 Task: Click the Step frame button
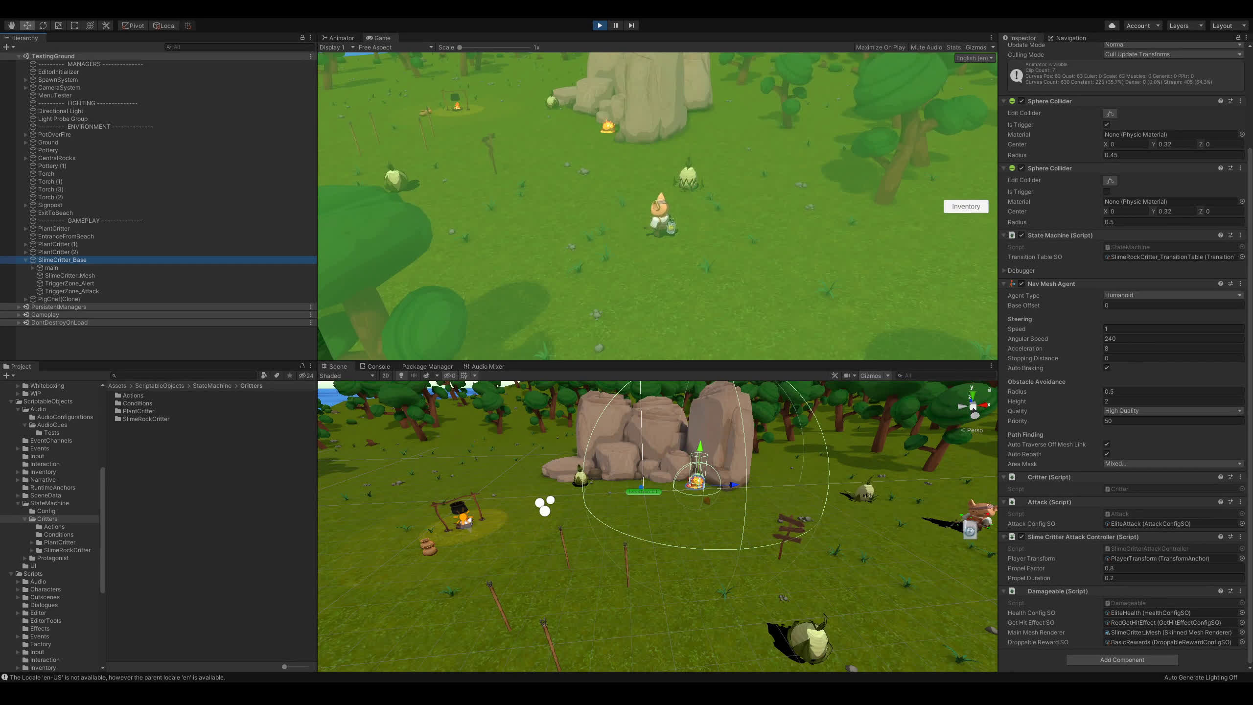pos(631,25)
